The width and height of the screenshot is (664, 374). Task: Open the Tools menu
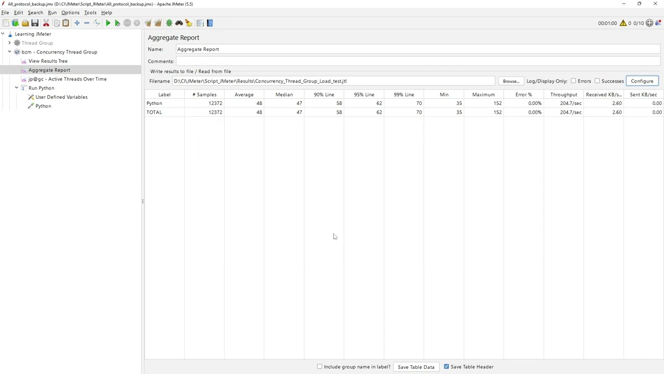coord(90,12)
